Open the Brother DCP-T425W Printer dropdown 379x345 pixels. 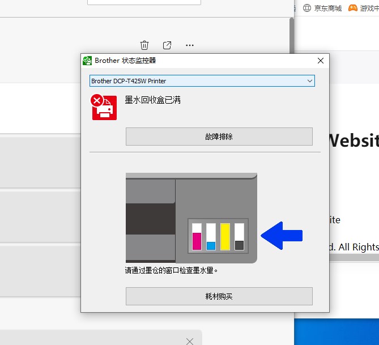click(202, 81)
